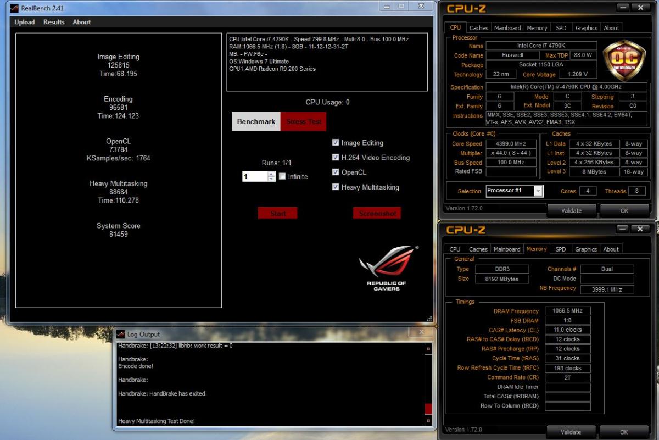Click the Encoding score 96581
659x440 pixels.
118,107
